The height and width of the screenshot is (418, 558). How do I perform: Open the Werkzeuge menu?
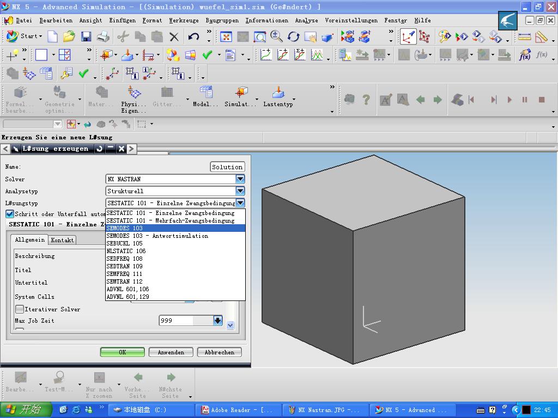tap(184, 21)
